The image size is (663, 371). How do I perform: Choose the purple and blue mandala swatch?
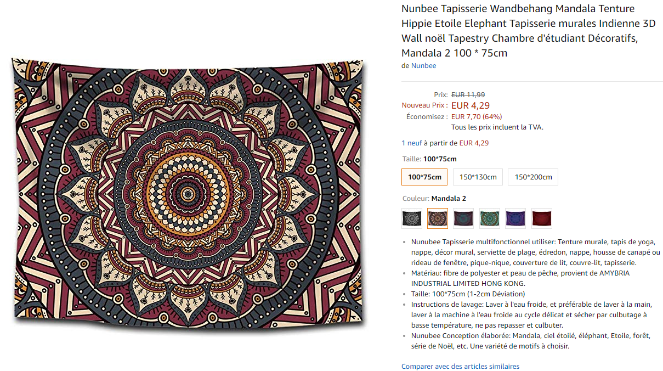click(515, 218)
